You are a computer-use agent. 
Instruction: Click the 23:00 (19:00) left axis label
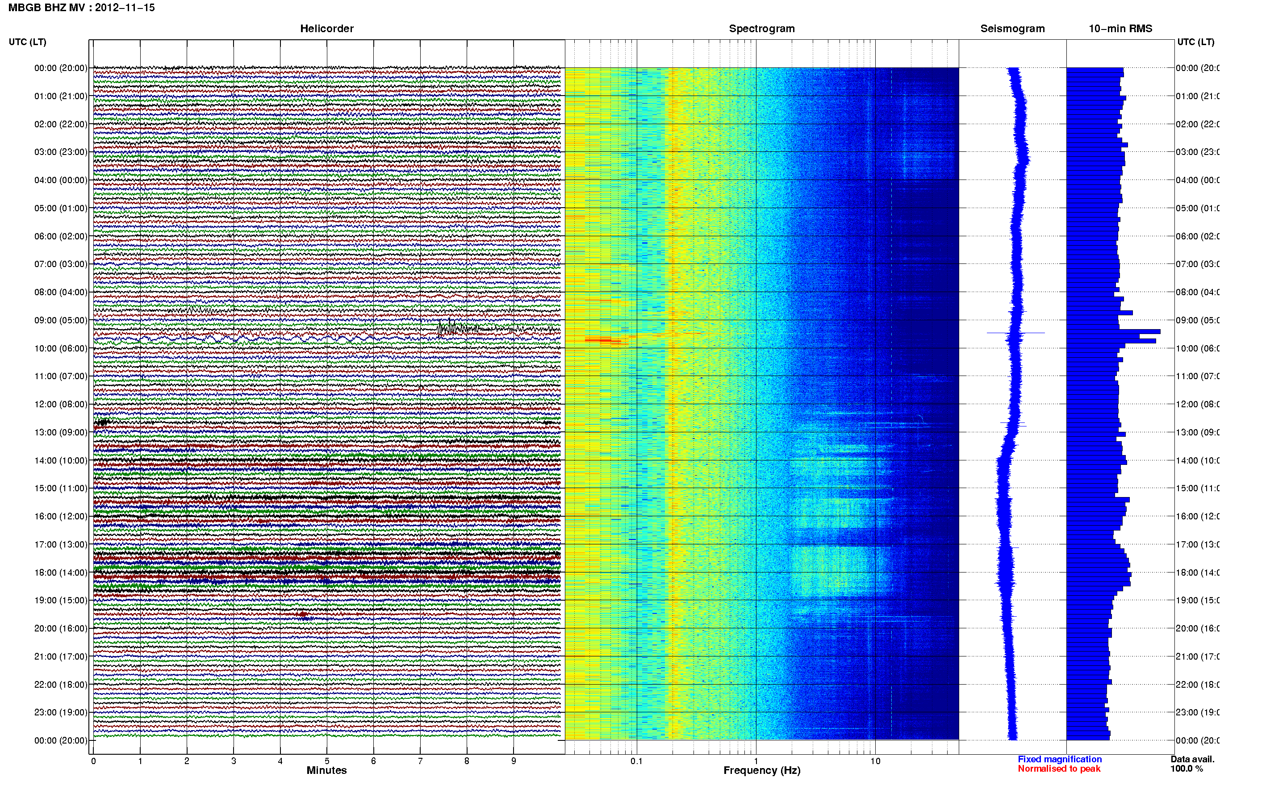(61, 713)
